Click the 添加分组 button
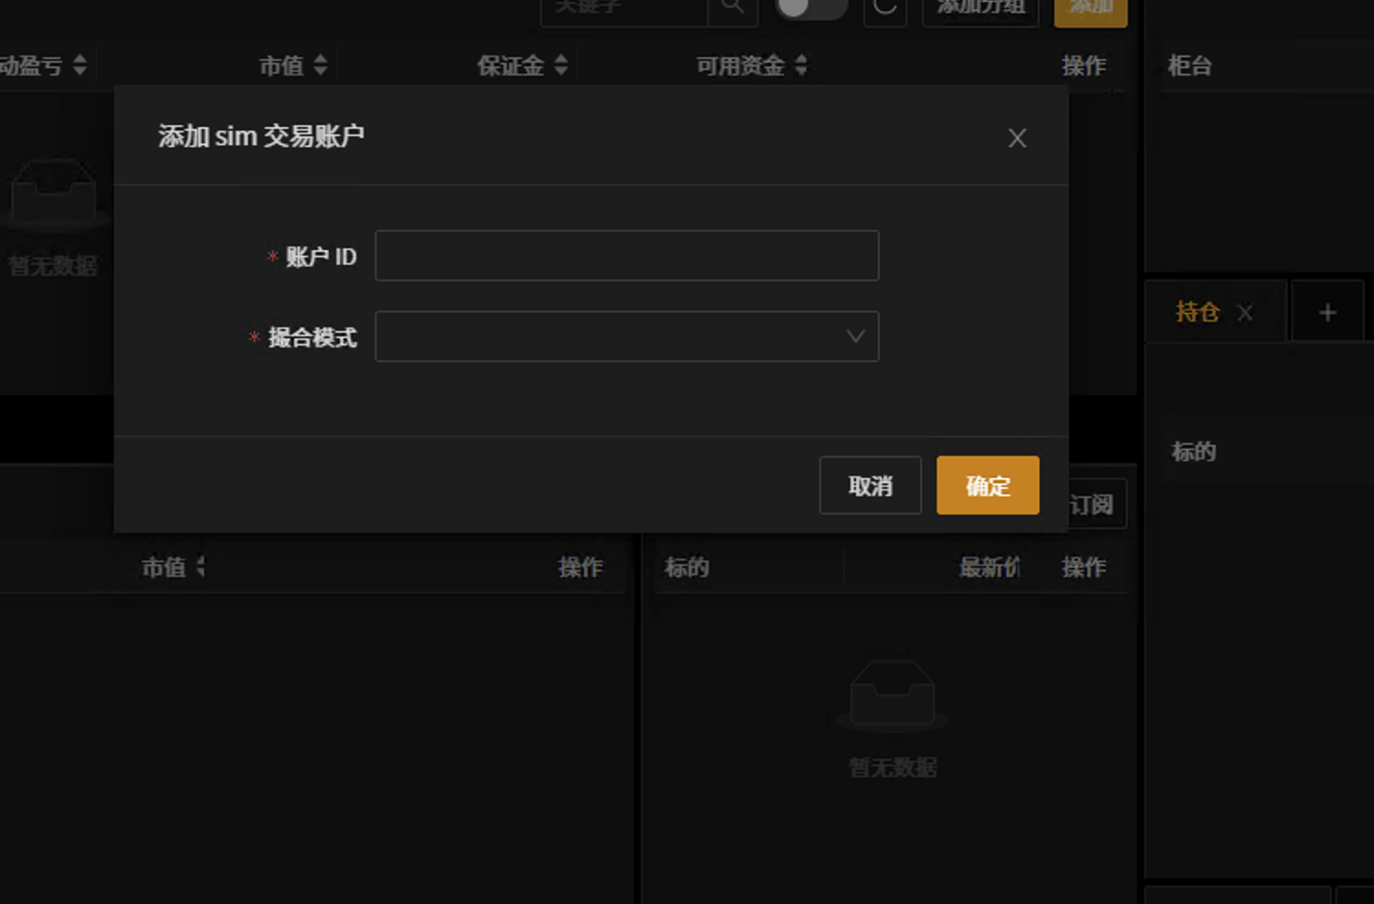Screen dimensions: 1374x904 tap(979, 8)
